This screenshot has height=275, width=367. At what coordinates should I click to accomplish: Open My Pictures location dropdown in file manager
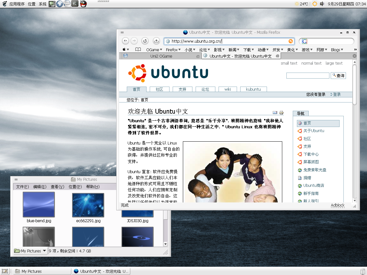[x=31, y=251]
